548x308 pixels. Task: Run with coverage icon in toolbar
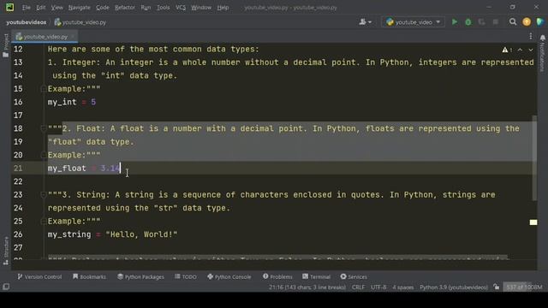click(481, 22)
